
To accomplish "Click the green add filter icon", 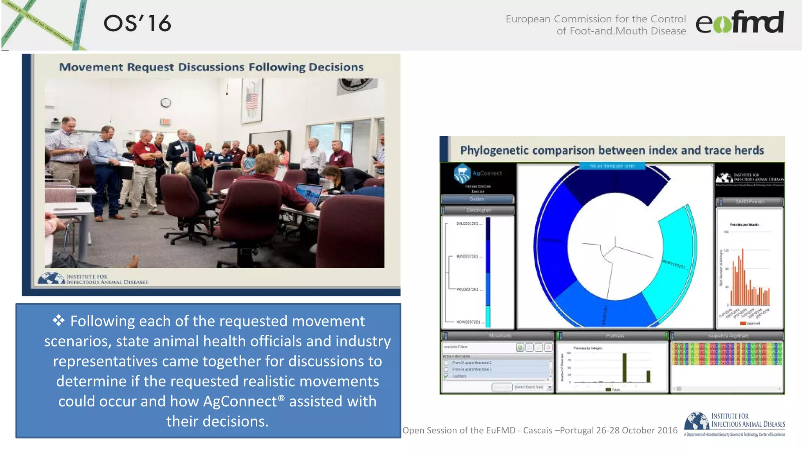I will pos(520,347).
